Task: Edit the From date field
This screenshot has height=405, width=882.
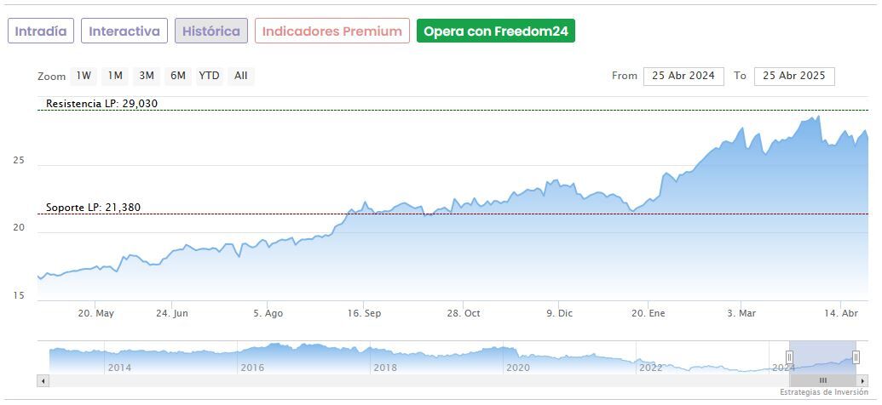Action: pyautogui.click(x=683, y=76)
